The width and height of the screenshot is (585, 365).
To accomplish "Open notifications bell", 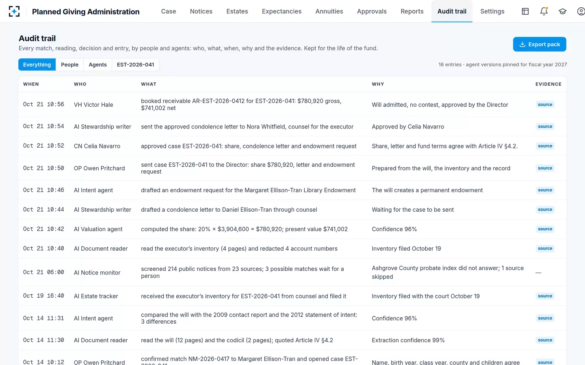I will 544,11.
